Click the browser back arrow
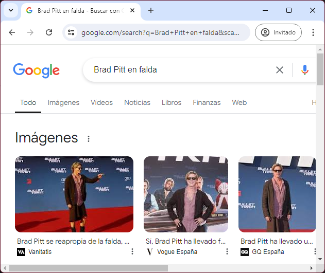The width and height of the screenshot is (325, 273). 12,32
